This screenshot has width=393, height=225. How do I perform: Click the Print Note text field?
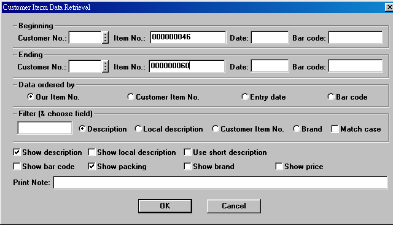click(220, 183)
